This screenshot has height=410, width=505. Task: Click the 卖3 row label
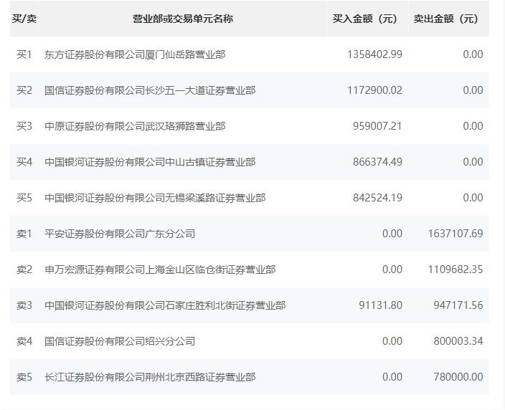coord(24,305)
